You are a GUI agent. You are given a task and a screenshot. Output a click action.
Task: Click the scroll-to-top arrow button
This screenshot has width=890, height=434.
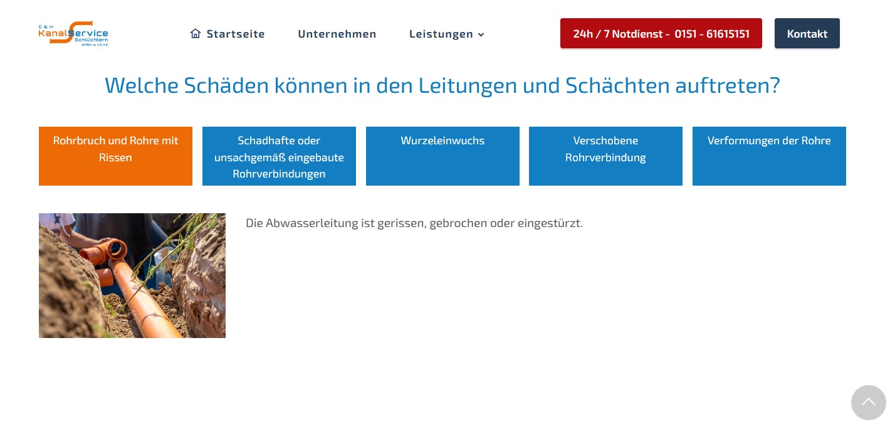(868, 403)
